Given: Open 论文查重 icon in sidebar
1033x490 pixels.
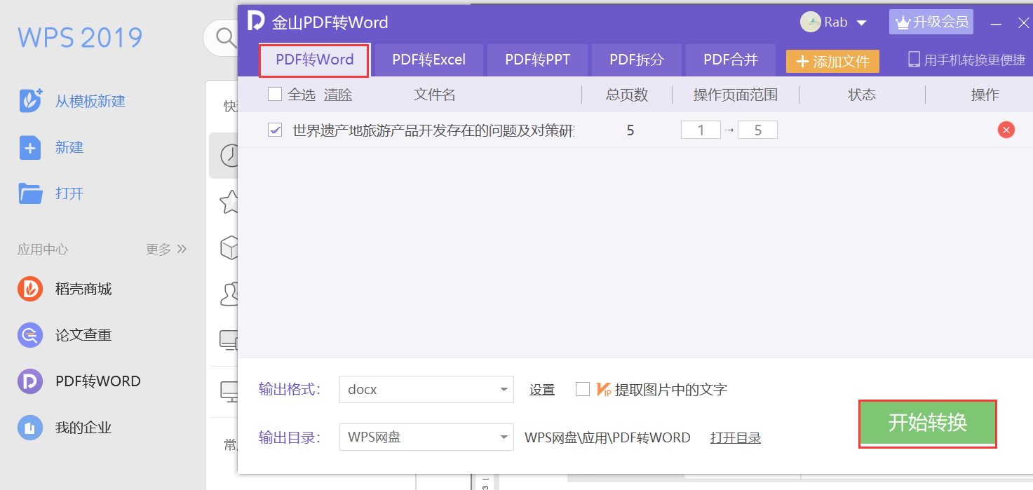Looking at the screenshot, I should coord(30,335).
